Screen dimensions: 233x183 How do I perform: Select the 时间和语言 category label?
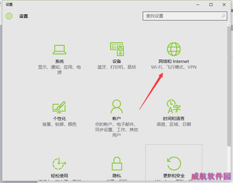[174, 118]
